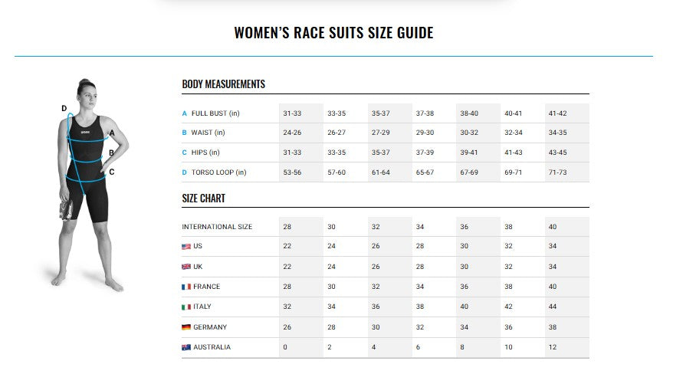Click the Australia flag icon

coord(185,347)
